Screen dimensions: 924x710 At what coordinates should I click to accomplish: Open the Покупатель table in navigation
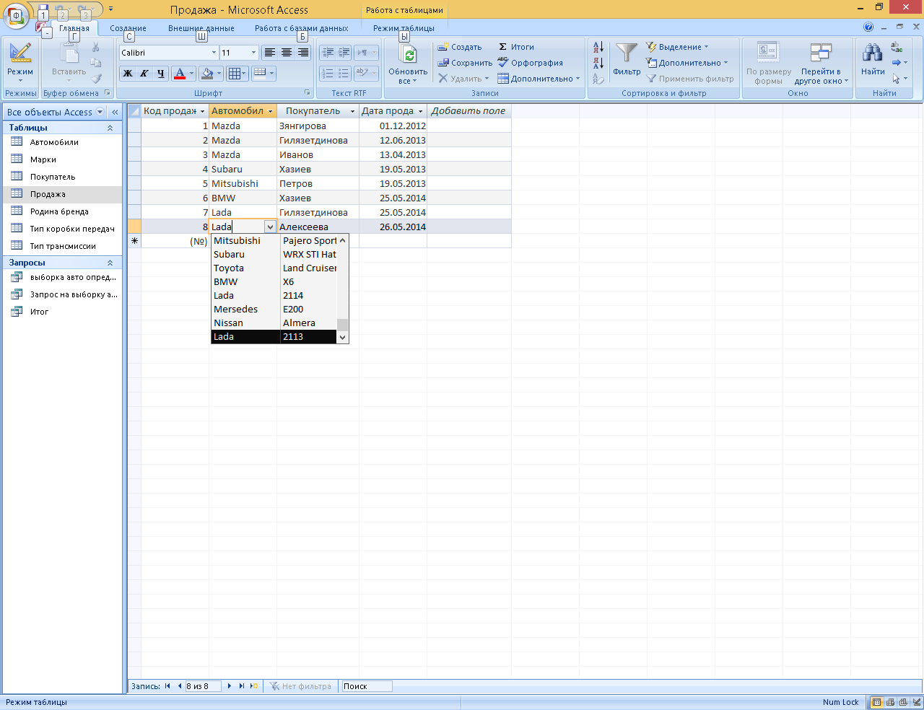[52, 177]
